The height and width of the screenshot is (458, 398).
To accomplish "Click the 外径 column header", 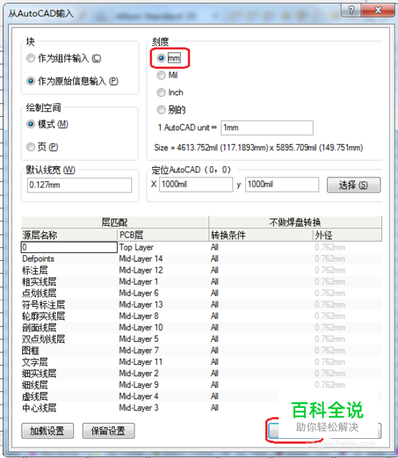I will click(347, 235).
